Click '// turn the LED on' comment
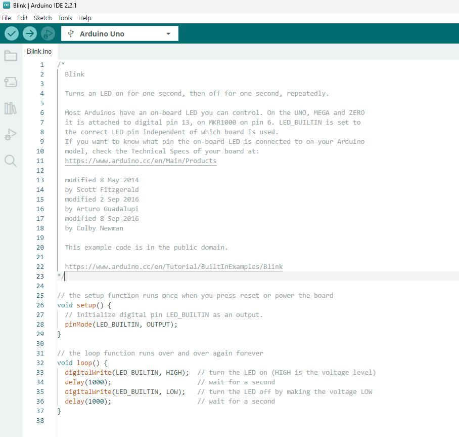Viewport: 459px width, 437px height. tap(287, 373)
